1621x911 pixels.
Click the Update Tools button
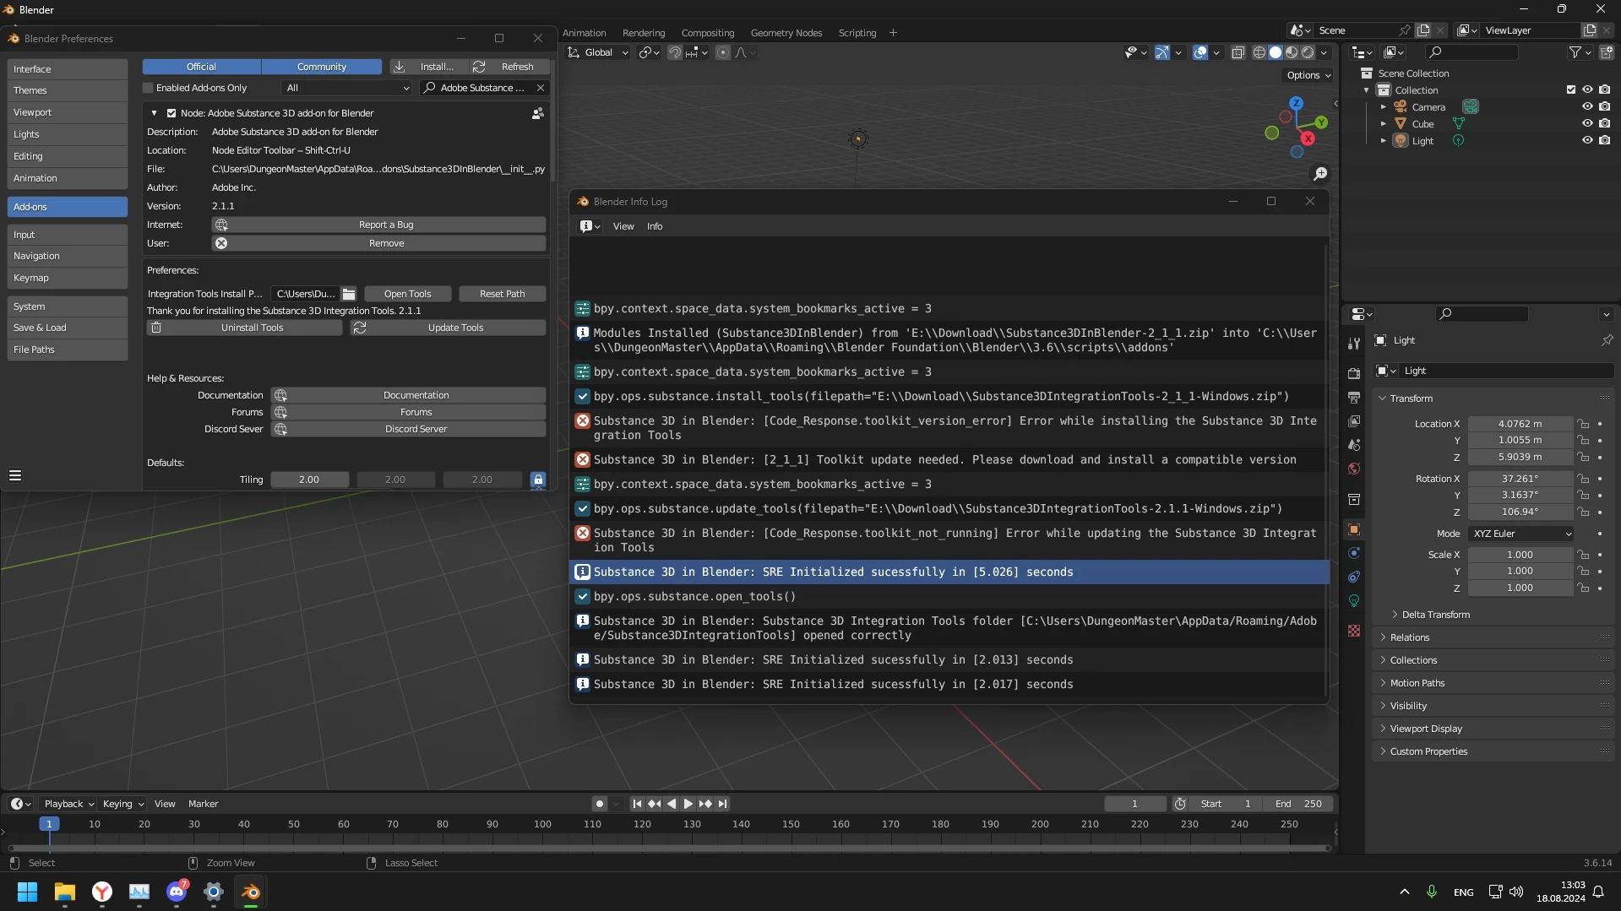449,328
